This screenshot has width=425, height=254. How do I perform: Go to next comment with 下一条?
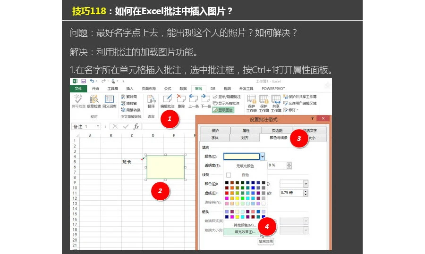click(206, 101)
